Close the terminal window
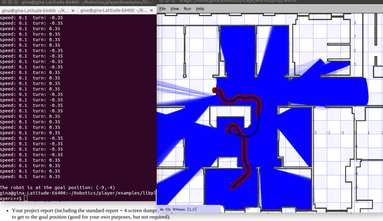 tap(3, 2)
